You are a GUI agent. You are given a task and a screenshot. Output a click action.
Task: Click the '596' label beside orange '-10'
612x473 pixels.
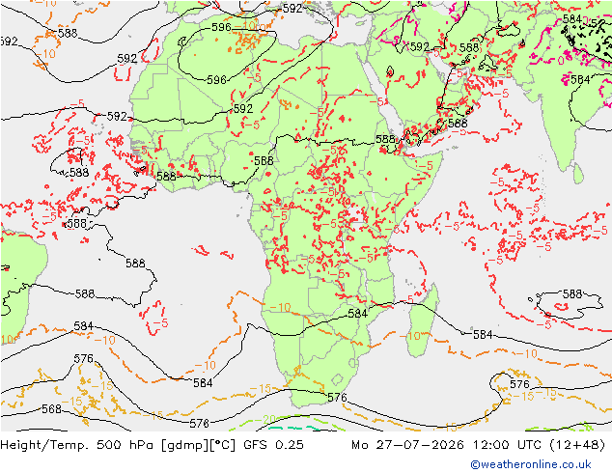[x=221, y=27]
